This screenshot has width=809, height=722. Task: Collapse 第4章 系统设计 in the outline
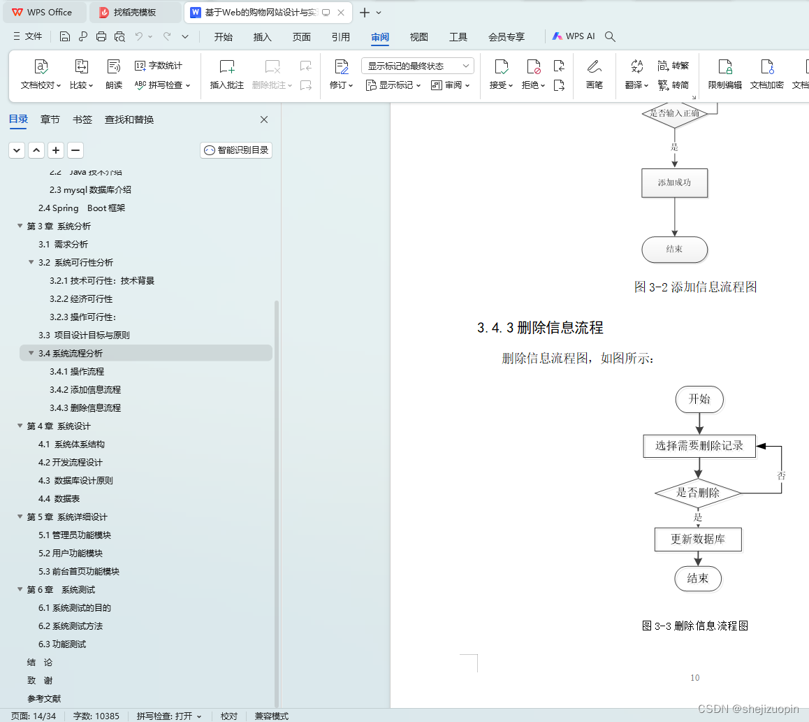20,426
